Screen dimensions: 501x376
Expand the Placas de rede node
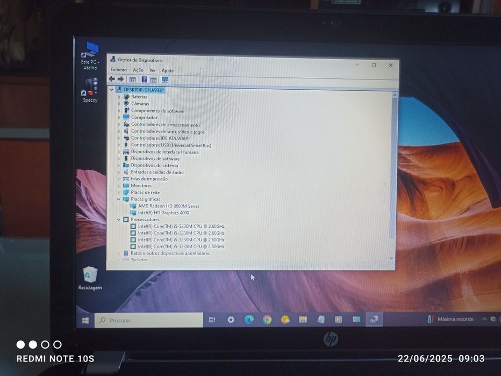pyautogui.click(x=119, y=192)
